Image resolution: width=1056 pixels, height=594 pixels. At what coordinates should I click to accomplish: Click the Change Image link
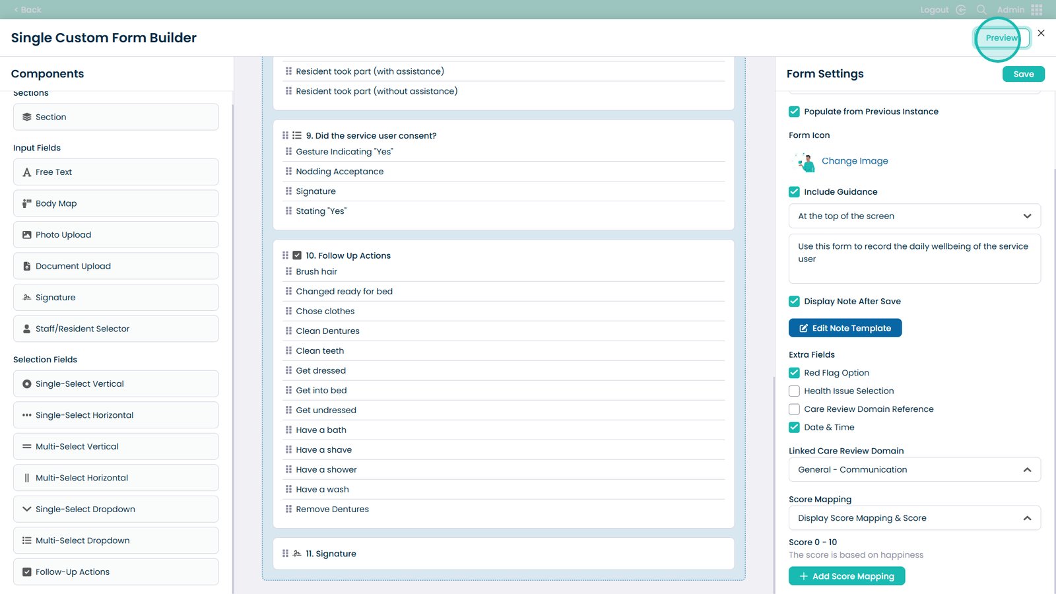855,161
